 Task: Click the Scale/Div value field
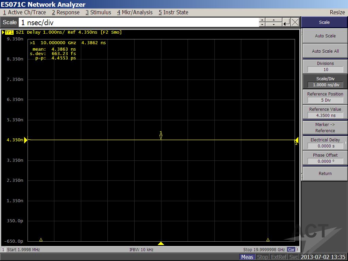(325, 85)
